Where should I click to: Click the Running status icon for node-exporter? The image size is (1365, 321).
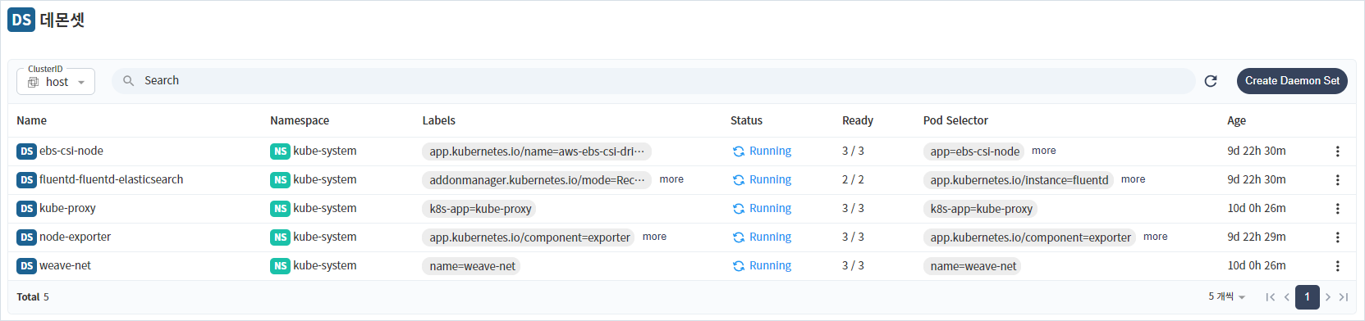tap(739, 237)
